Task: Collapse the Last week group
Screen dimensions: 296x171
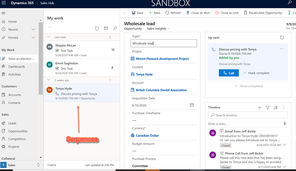Action: pyautogui.click(x=49, y=37)
